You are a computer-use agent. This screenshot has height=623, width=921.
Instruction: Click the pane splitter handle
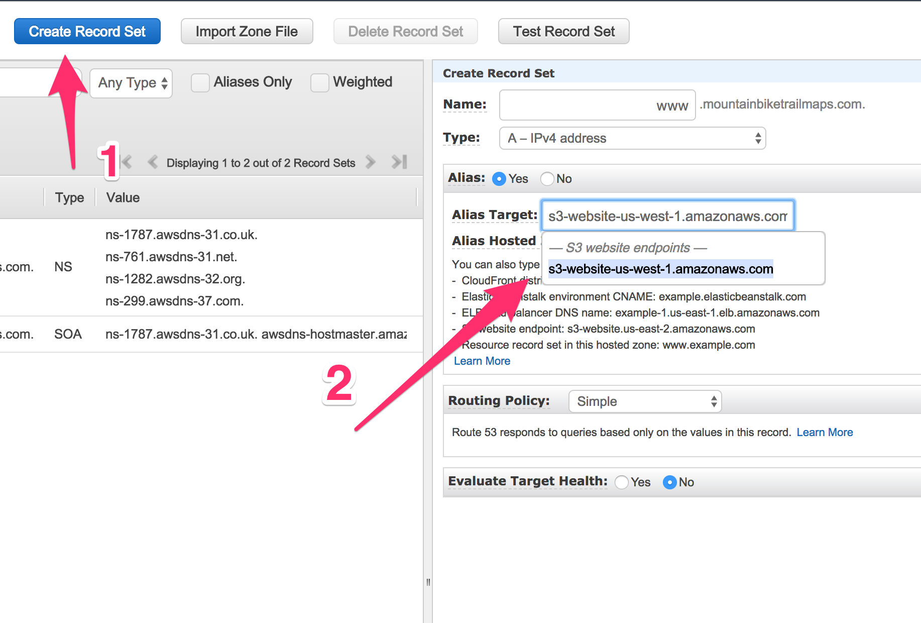click(x=428, y=582)
